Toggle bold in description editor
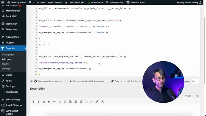The width and height of the screenshot is (206, 116). pyautogui.click(x=33, y=101)
